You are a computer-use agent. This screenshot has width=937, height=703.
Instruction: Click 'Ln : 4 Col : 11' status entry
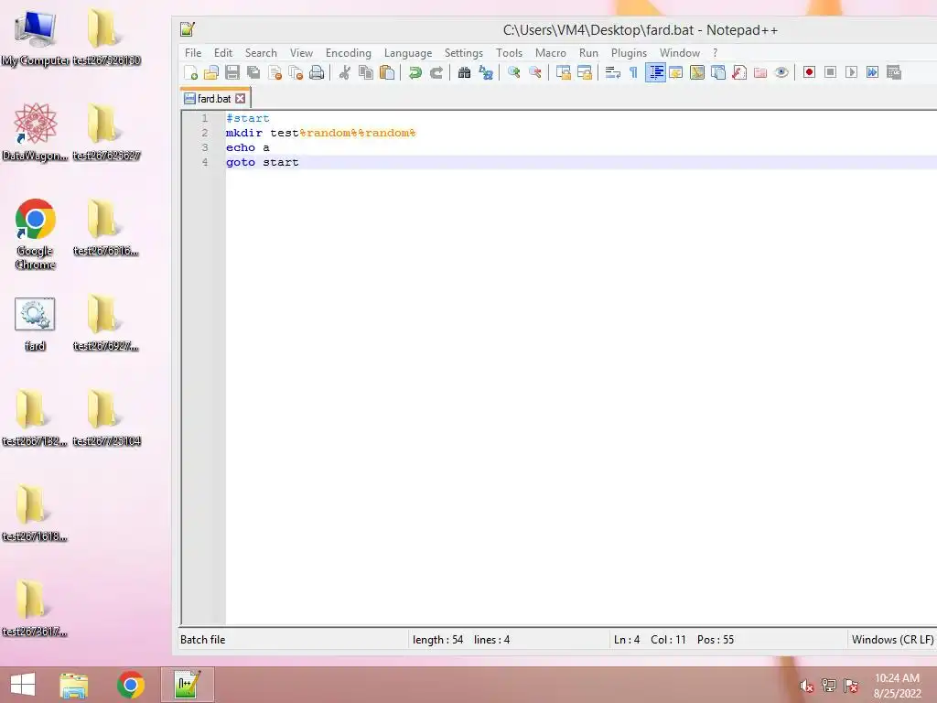coord(651,640)
